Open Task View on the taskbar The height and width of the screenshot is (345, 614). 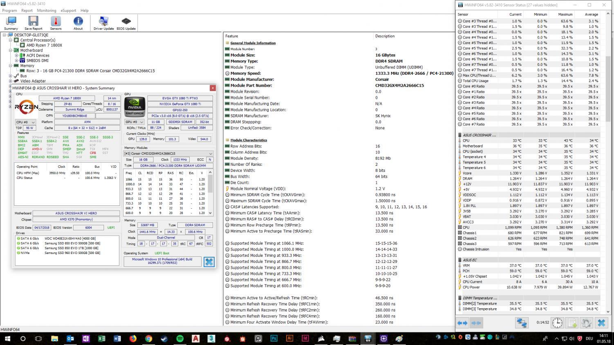38,338
